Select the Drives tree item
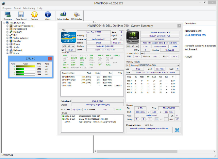 tap(17, 44)
